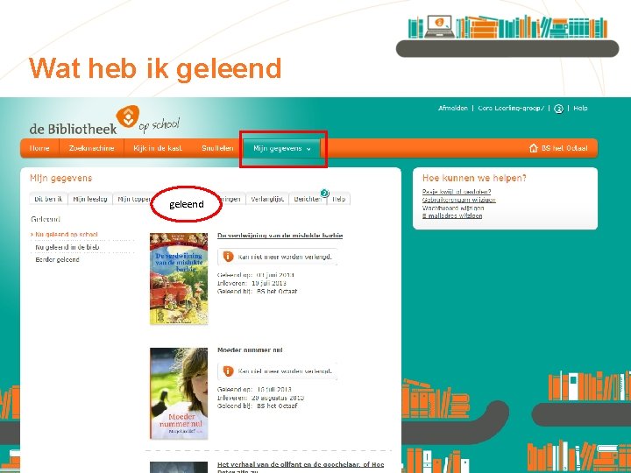Image resolution: width=631 pixels, height=473 pixels.
Task: Open Wachtwoord wijzigen help link
Action: pyautogui.click(x=453, y=208)
